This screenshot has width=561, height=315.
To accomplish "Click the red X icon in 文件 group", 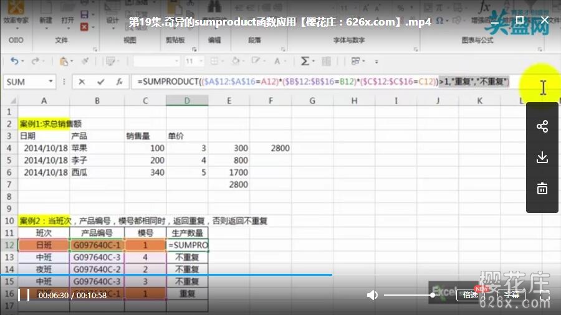I will (84, 27).
